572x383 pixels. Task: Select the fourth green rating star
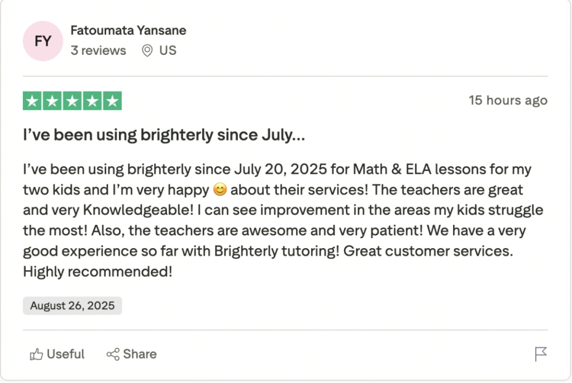click(92, 101)
